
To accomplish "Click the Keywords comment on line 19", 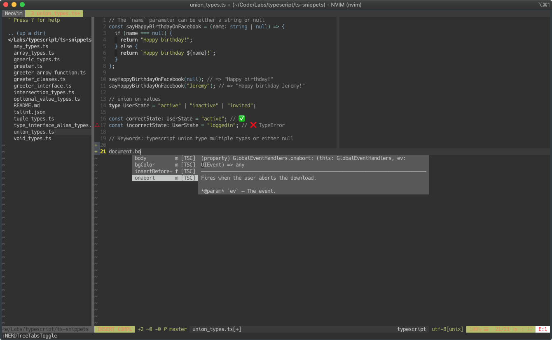I will tap(201, 139).
